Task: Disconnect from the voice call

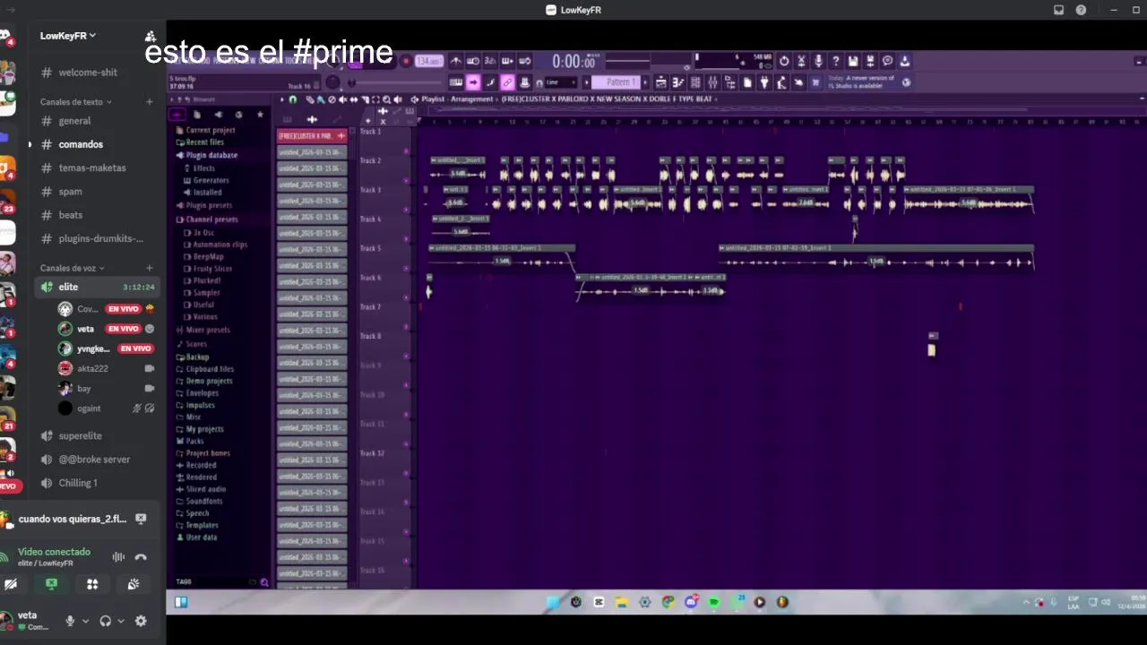Action: pyautogui.click(x=141, y=556)
